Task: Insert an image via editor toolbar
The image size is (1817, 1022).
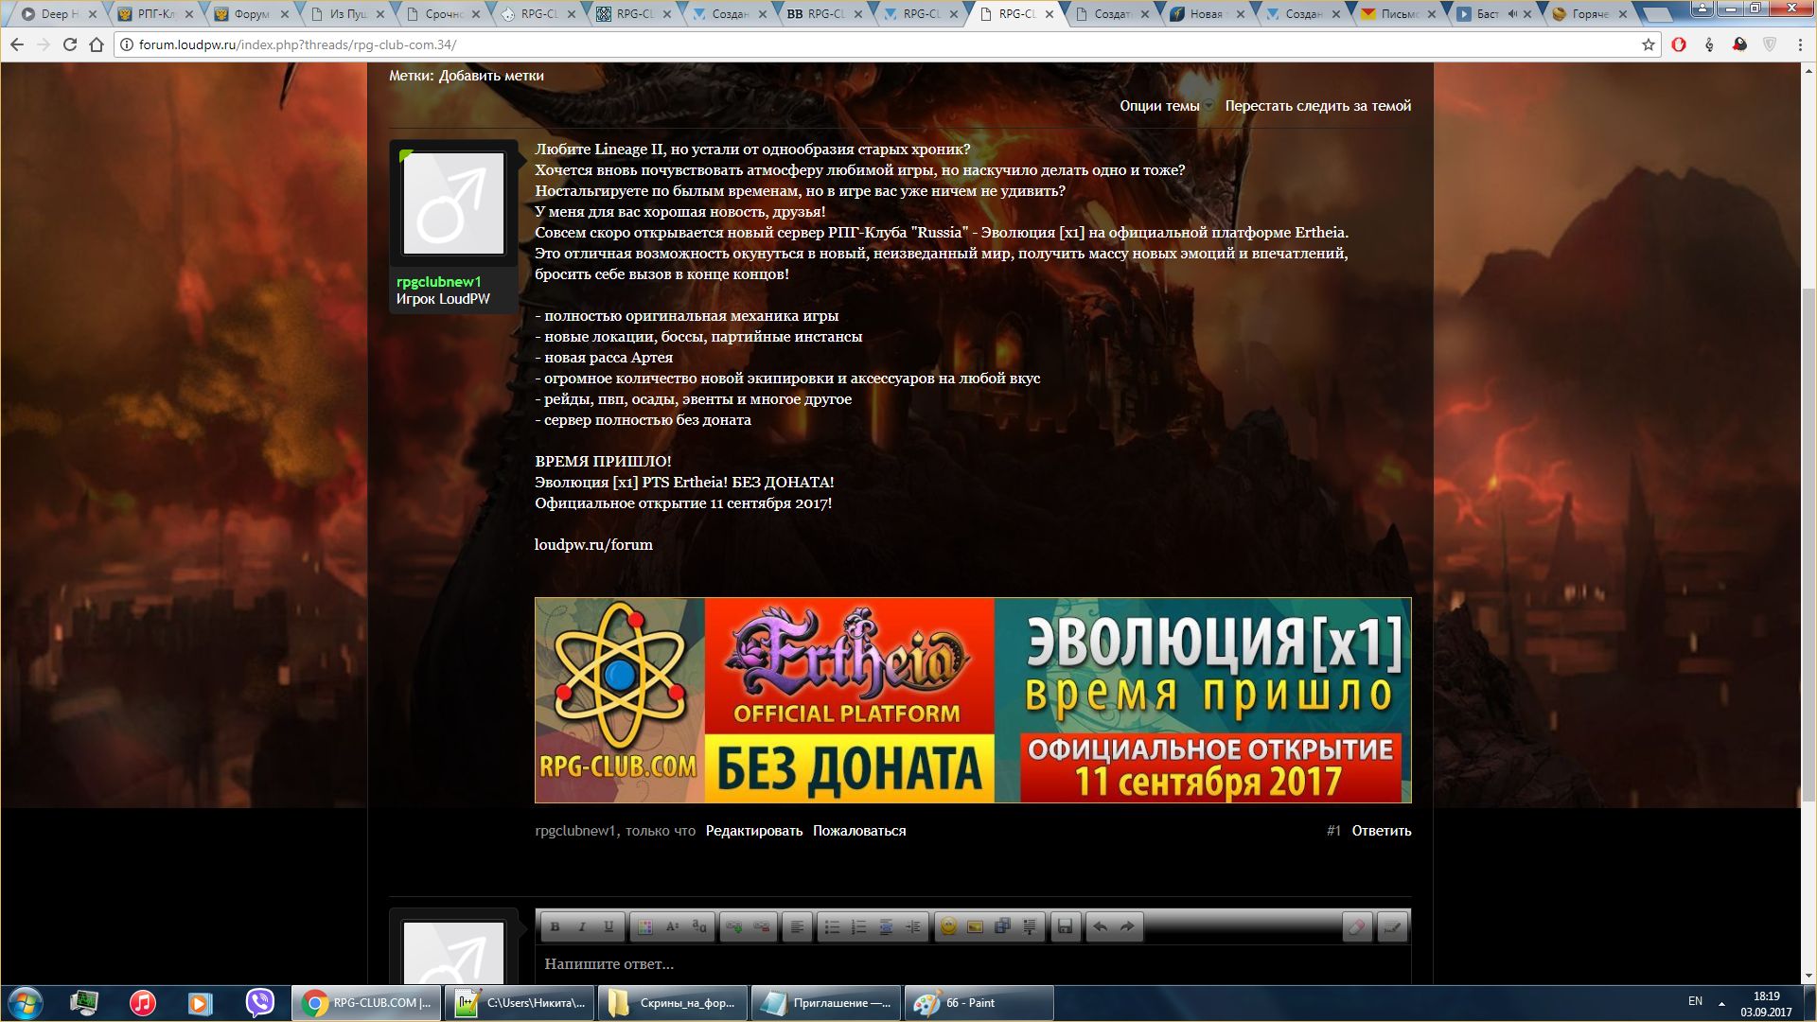Action: coord(975,926)
